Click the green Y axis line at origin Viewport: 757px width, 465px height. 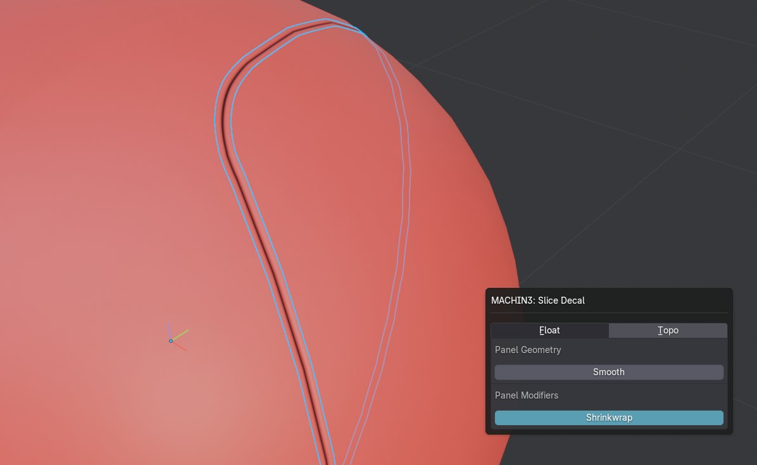point(182,334)
